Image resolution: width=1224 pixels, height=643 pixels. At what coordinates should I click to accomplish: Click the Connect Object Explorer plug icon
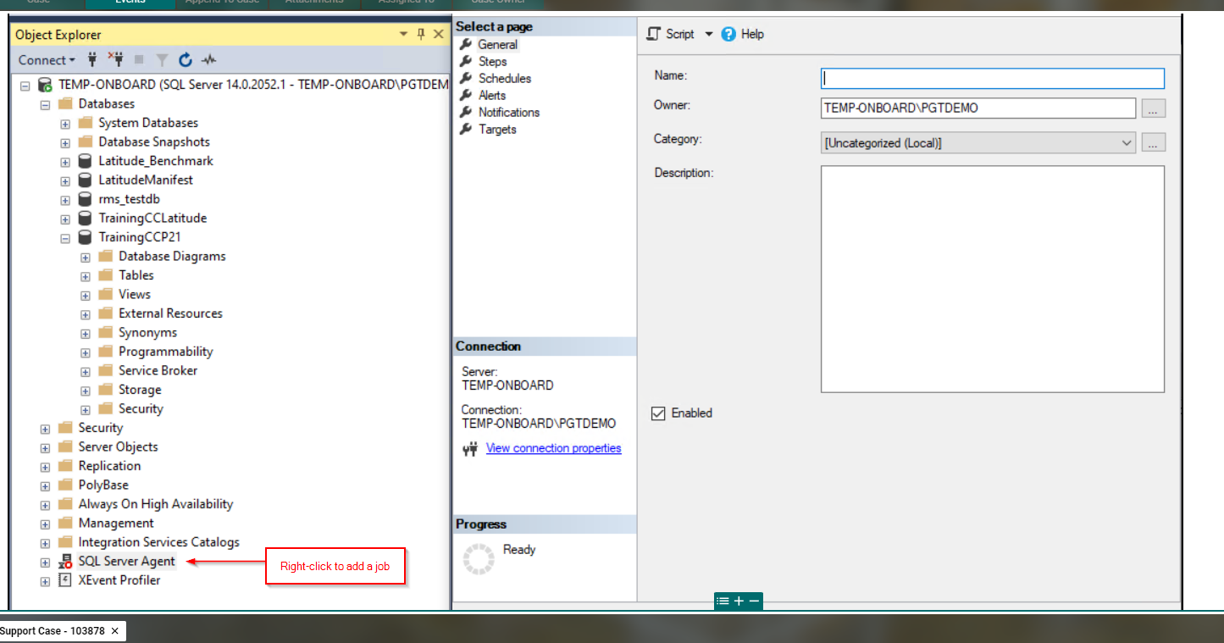pos(93,60)
